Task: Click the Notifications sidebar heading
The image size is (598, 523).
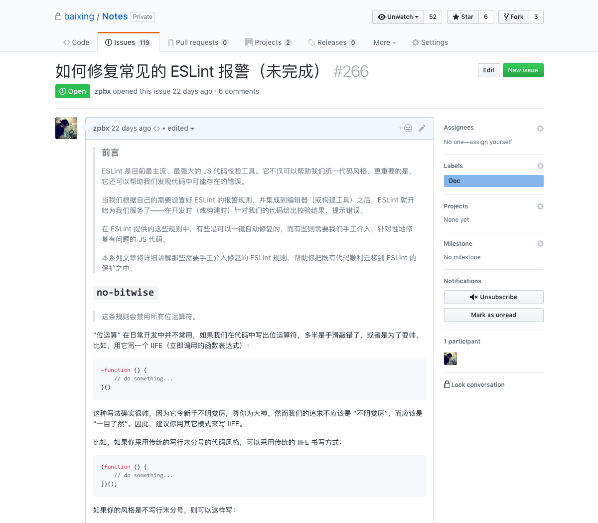Action: [x=462, y=281]
